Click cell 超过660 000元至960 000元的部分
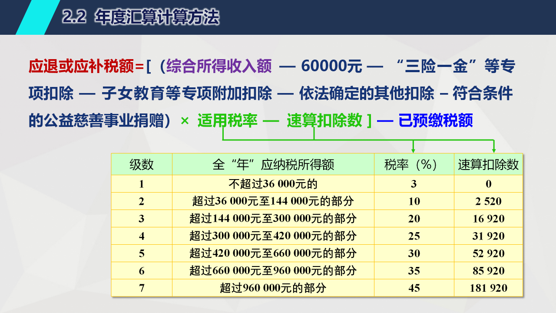Image resolution: width=556 pixels, height=313 pixels. click(273, 271)
